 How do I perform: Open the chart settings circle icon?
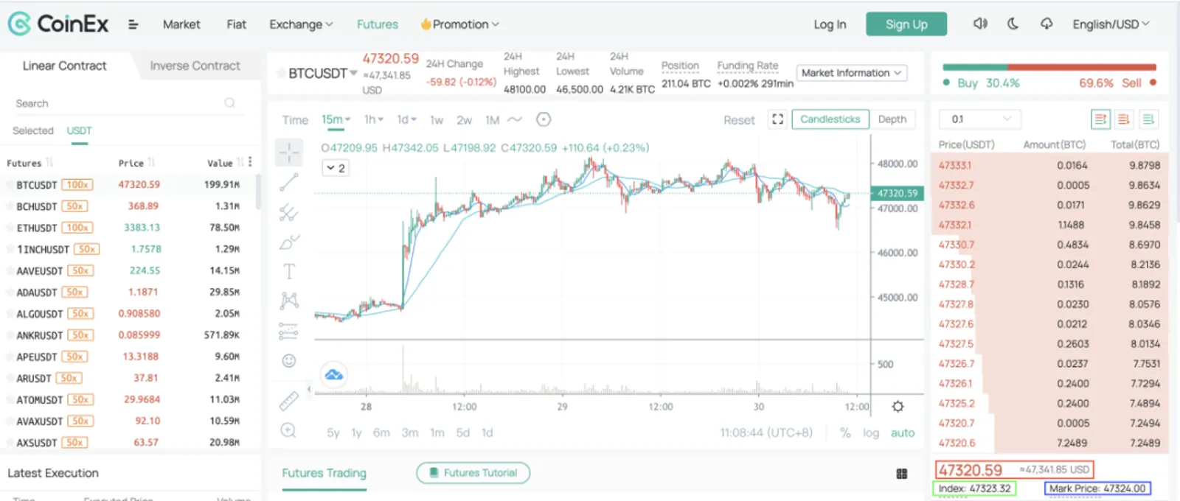[544, 119]
